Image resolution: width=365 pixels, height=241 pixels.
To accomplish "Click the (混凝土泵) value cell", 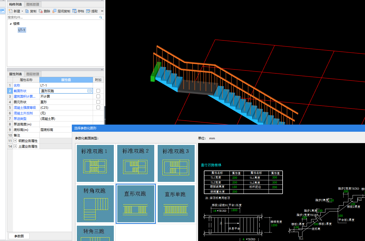I will point(66,119).
